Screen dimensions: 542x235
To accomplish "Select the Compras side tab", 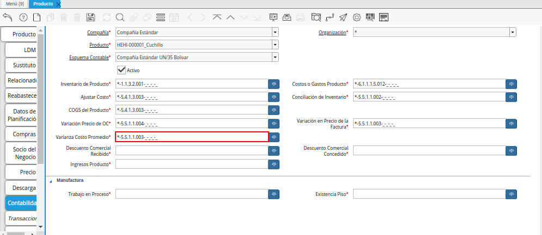I will point(22,134).
